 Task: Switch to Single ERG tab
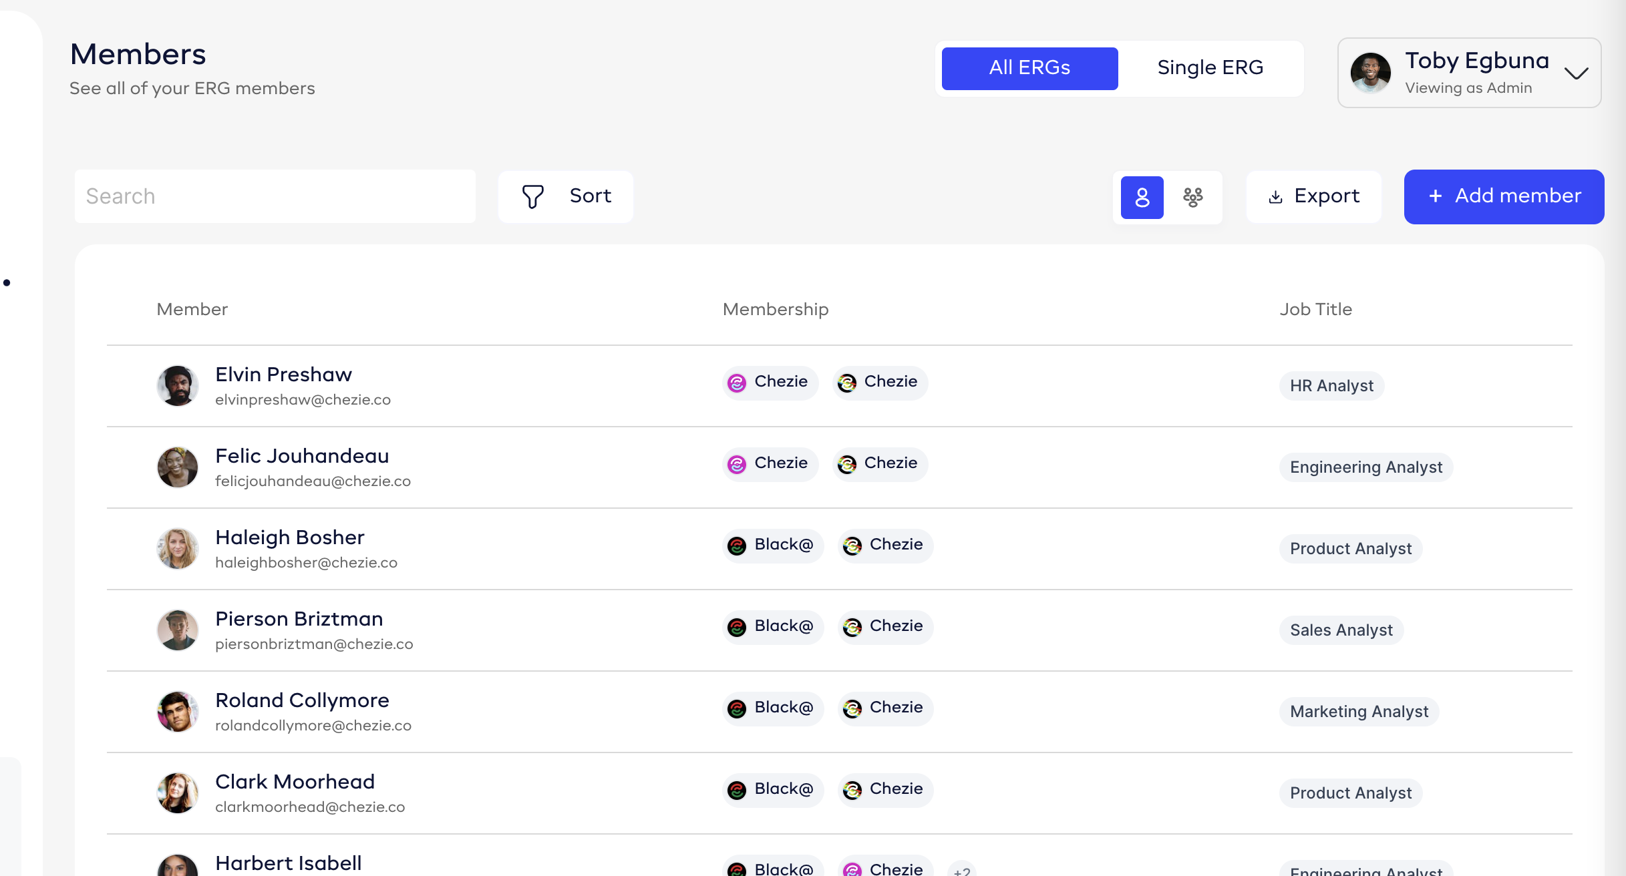(1210, 68)
